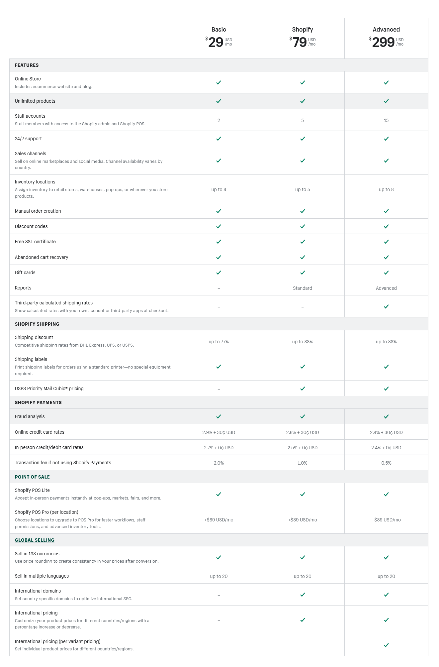Click Shopify plan Abandoned cart recovery checkmark
The height and width of the screenshot is (667, 439).
pyautogui.click(x=303, y=257)
